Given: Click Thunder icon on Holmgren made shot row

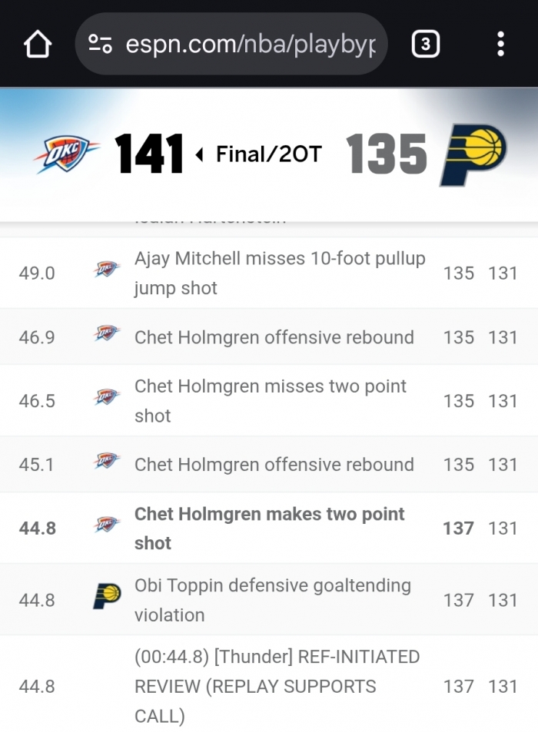Looking at the screenshot, I should coord(107,525).
